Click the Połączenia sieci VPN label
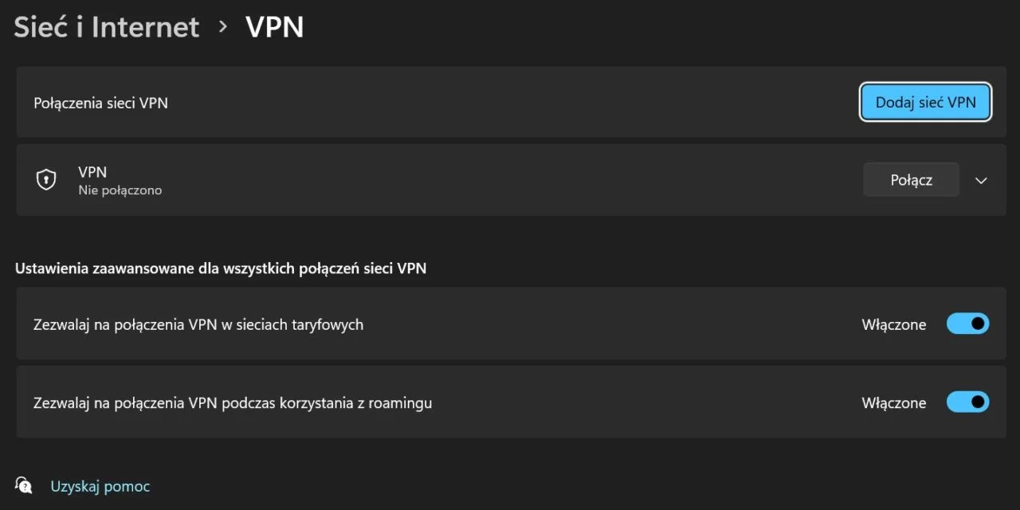Viewport: 1020px width, 510px height. pos(100,103)
